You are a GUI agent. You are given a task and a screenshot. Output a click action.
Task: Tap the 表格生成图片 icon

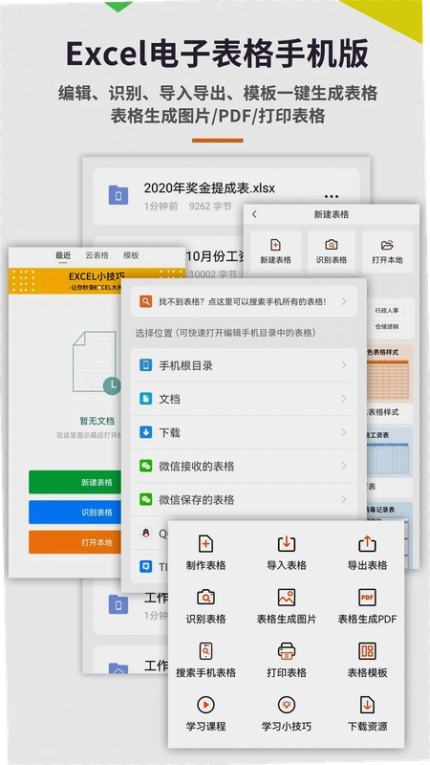point(286,597)
